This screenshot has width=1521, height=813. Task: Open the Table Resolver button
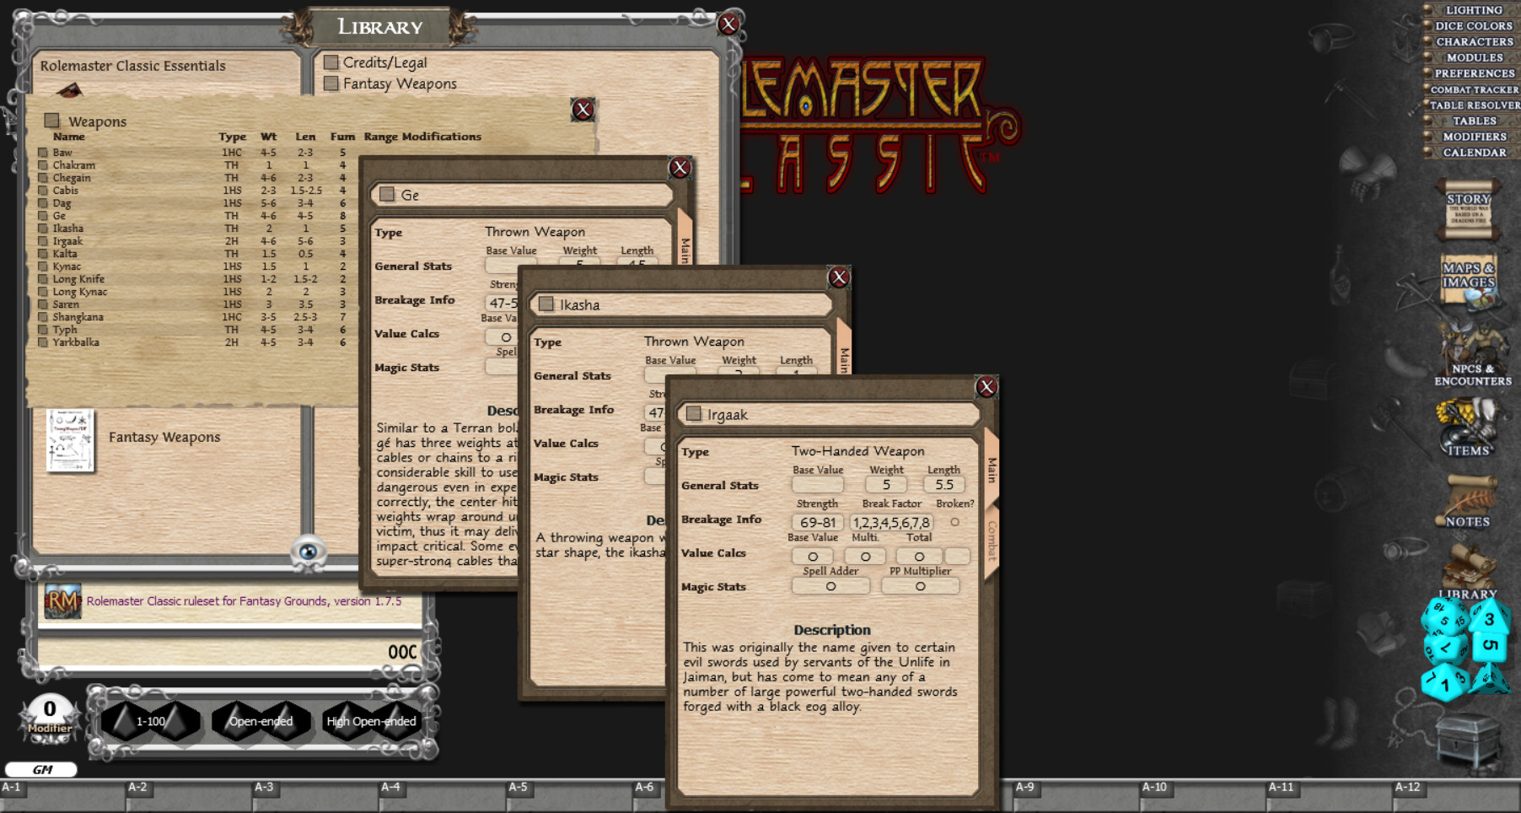point(1473,105)
